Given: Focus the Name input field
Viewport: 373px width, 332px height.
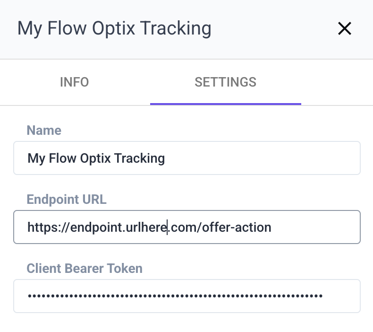Looking at the screenshot, I should click(186, 158).
